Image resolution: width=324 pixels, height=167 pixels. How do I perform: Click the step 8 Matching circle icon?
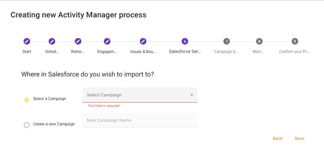(259, 41)
